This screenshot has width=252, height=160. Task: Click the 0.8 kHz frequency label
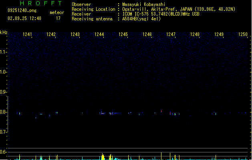click(3, 112)
